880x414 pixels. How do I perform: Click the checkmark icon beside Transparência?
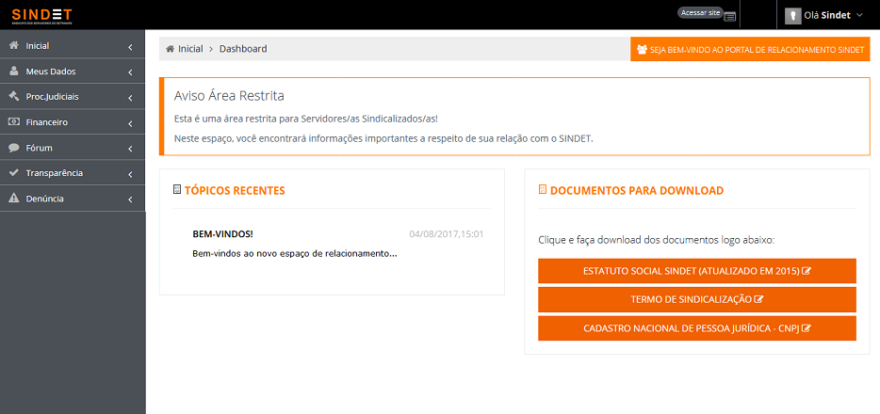click(14, 173)
